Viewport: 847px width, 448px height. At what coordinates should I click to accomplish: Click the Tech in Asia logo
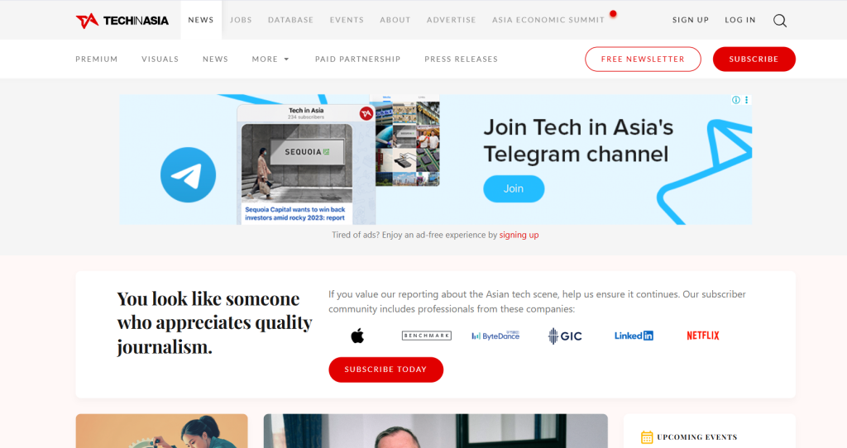pos(122,21)
